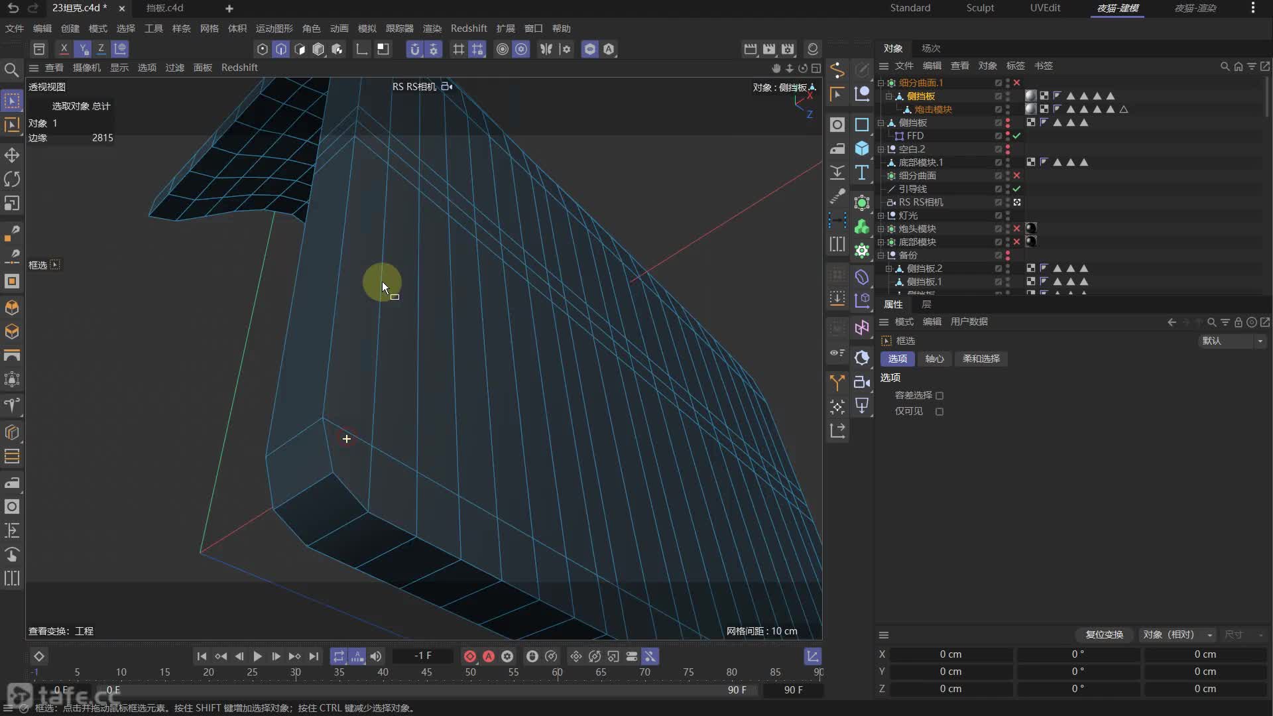This screenshot has width=1273, height=716.
Task: Open the Redshift main menu
Action: 469,29
